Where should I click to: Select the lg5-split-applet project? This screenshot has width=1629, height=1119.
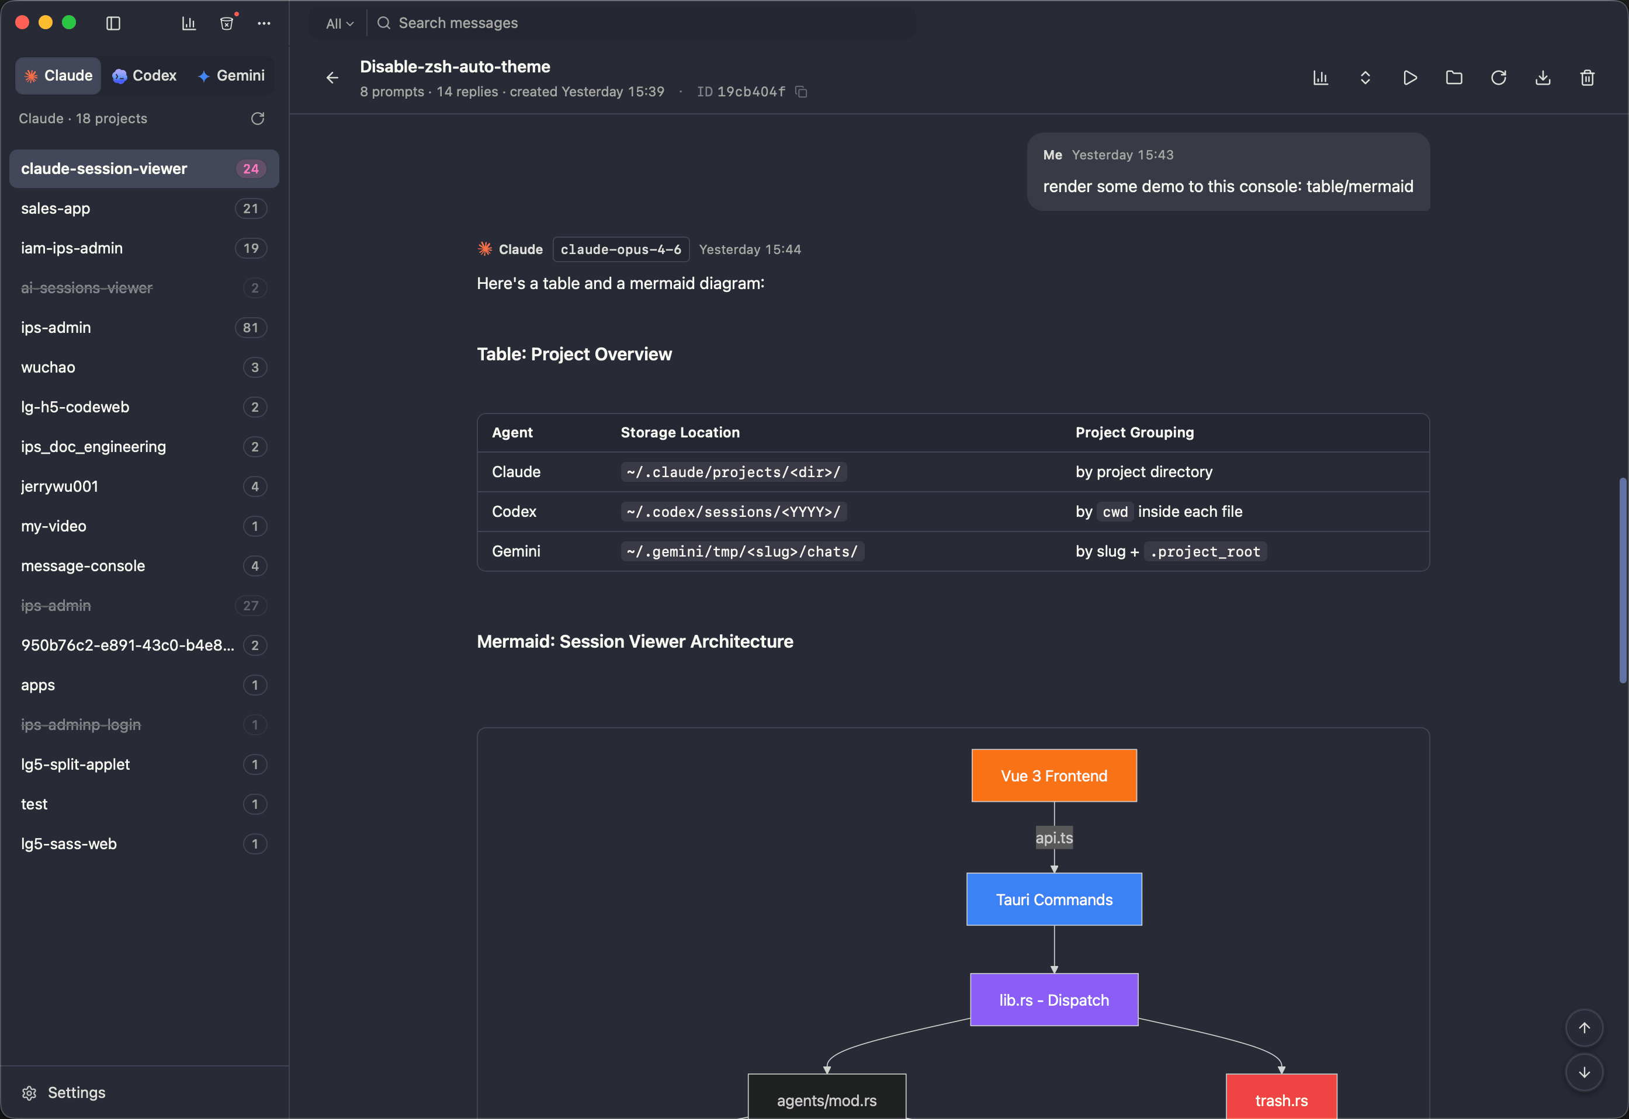(x=144, y=765)
